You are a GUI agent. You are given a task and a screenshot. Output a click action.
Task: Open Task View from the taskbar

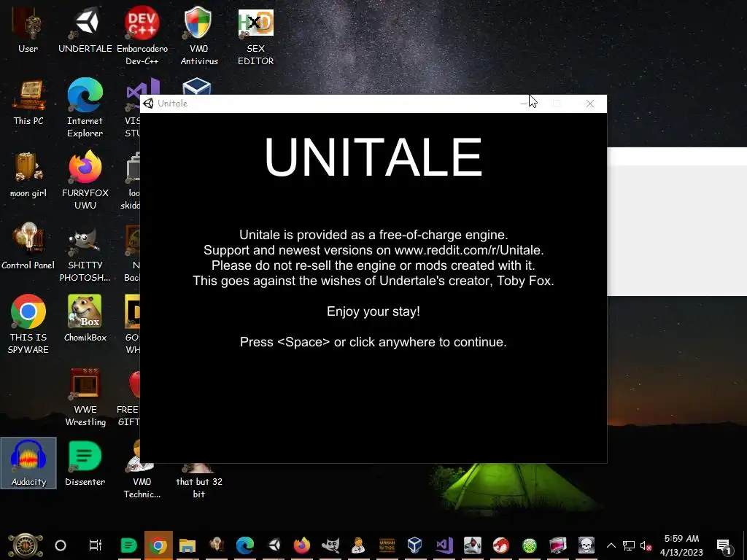(x=96, y=545)
